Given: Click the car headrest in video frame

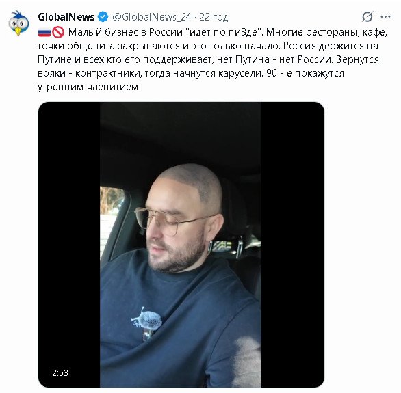Looking at the screenshot, I should pos(237,209).
